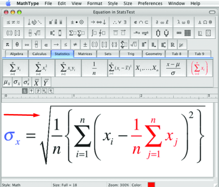Insert the (x − μ)/σ expression

(173, 68)
